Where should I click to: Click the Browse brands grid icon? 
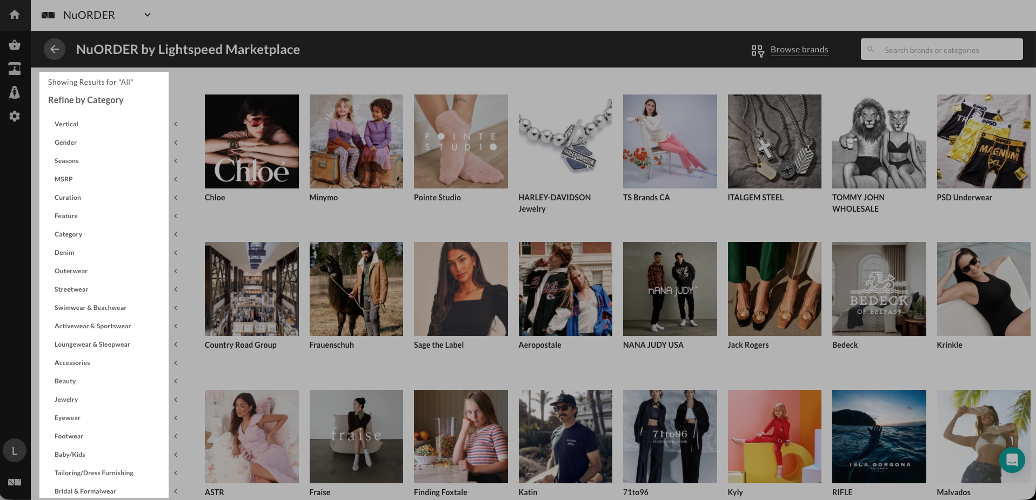(758, 51)
